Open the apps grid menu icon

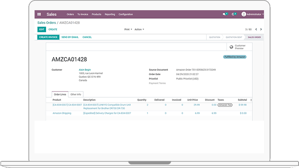pyautogui.click(x=39, y=14)
